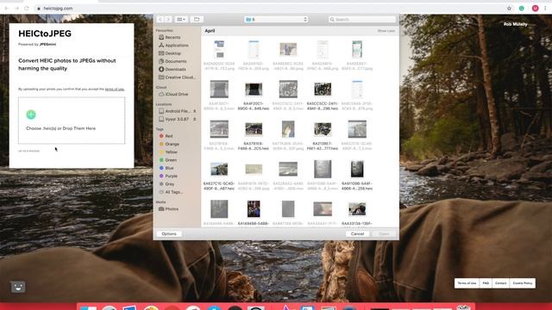Open the folder path popup menu
The image size is (552, 310).
(276, 19)
